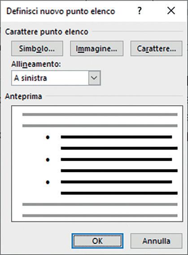Click the first bullet in the preview
This screenshot has width=188, height=255.
(x=48, y=138)
